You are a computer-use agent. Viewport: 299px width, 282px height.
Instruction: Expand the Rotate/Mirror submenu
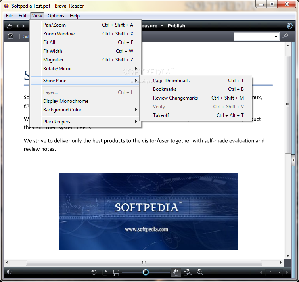[x=86, y=69]
